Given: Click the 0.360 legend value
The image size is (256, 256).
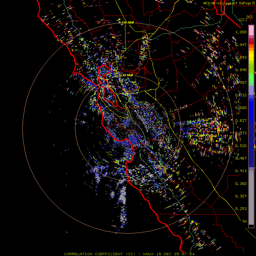Looking at the screenshot, I should (x=241, y=184).
